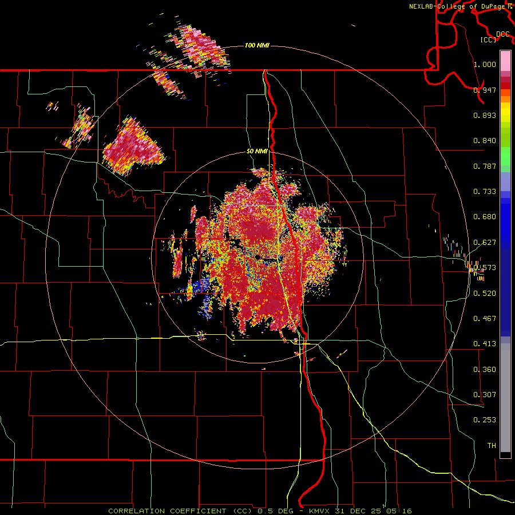Click the "[CC]" legend unit label
Viewport: 515px width, 515px height.
(x=489, y=39)
